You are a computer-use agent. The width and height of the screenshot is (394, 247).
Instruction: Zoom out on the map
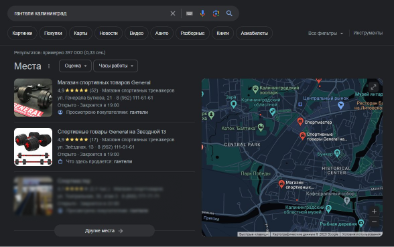pyautogui.click(x=374, y=222)
